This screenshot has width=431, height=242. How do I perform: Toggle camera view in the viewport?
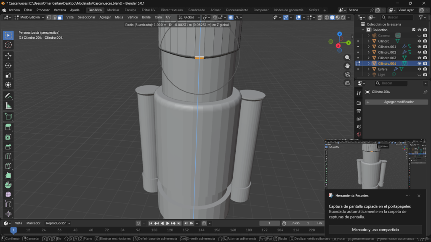click(347, 74)
